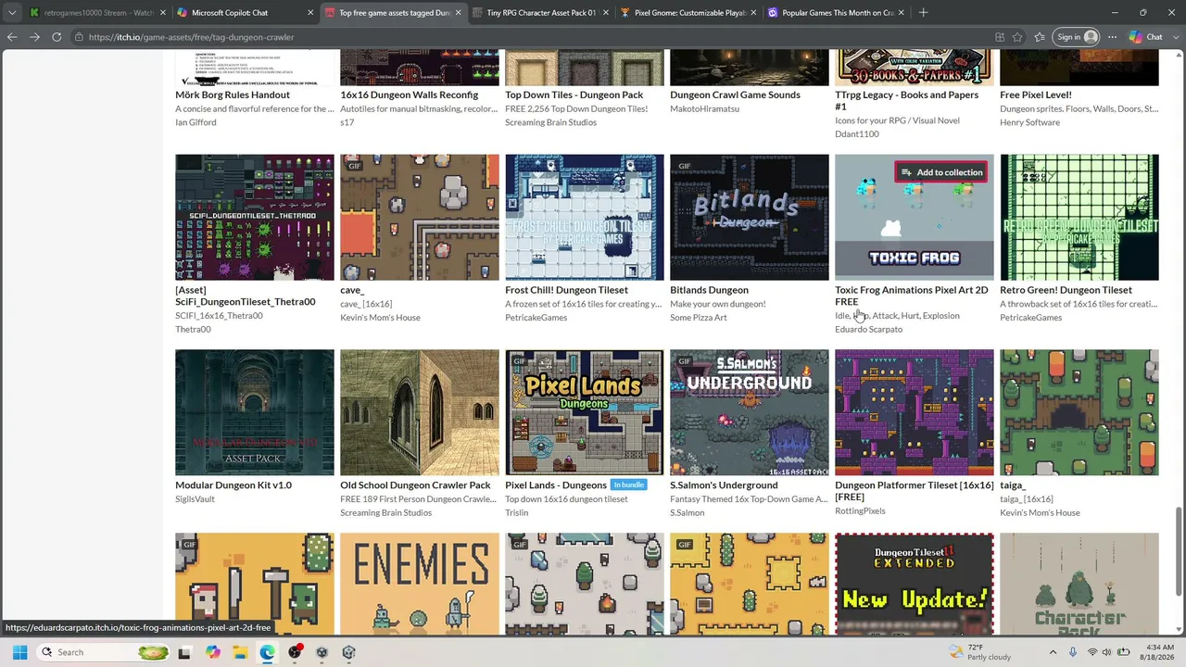Close the Top free game assets tab
This screenshot has height=667, width=1186.
(x=458, y=13)
